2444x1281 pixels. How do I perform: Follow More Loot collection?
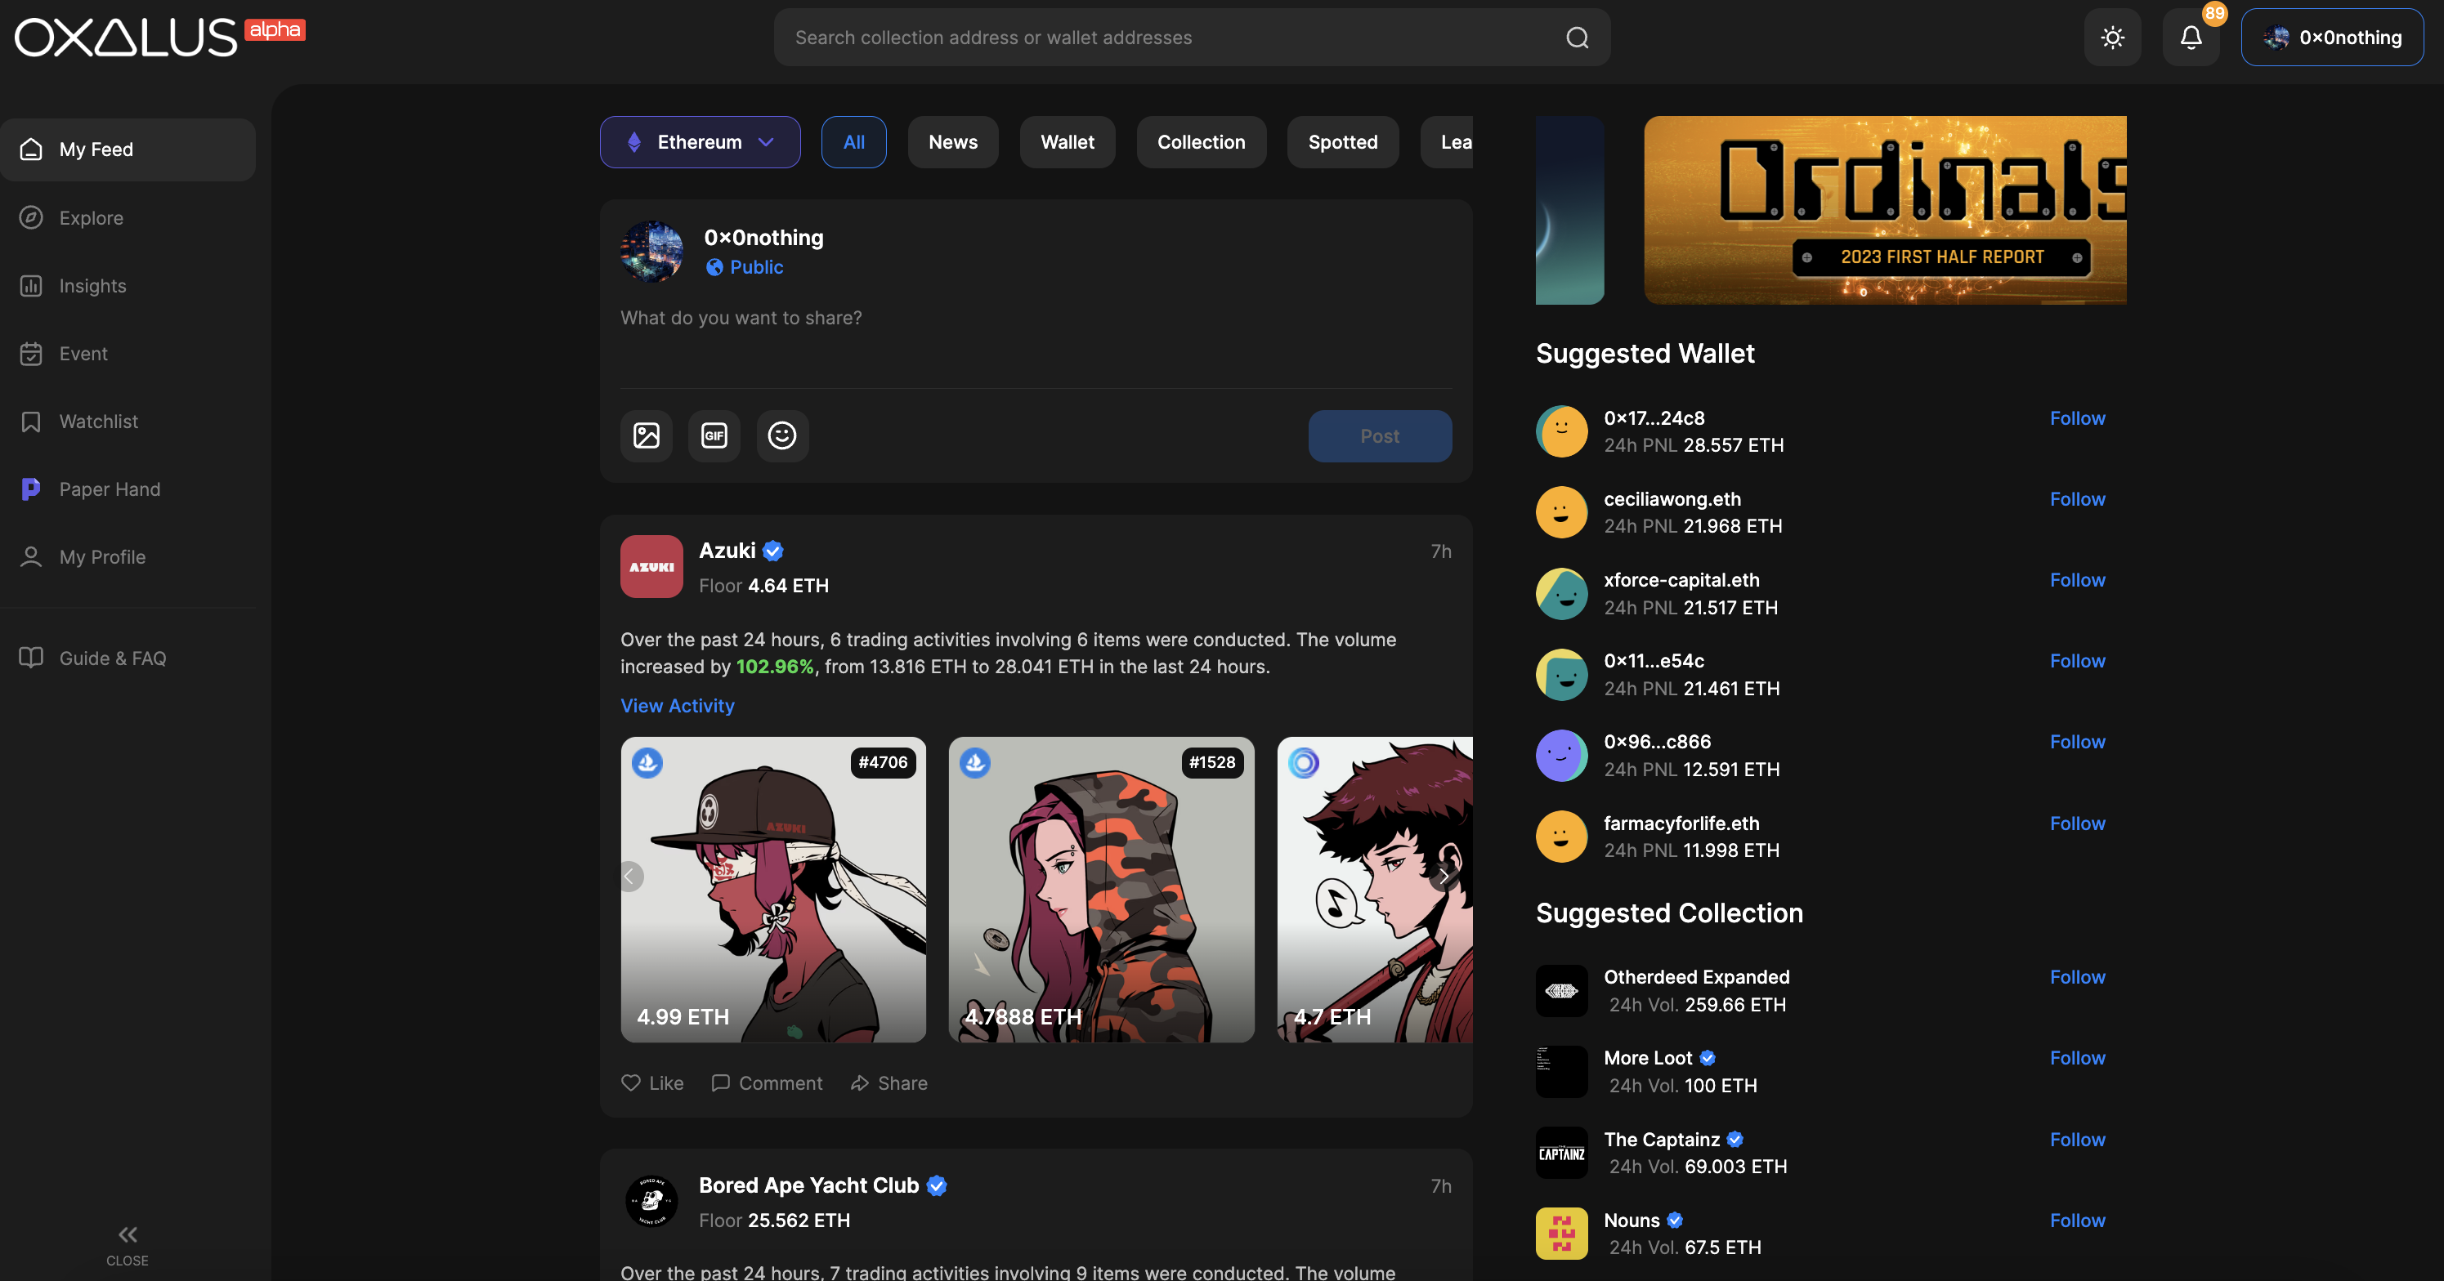[2077, 1058]
